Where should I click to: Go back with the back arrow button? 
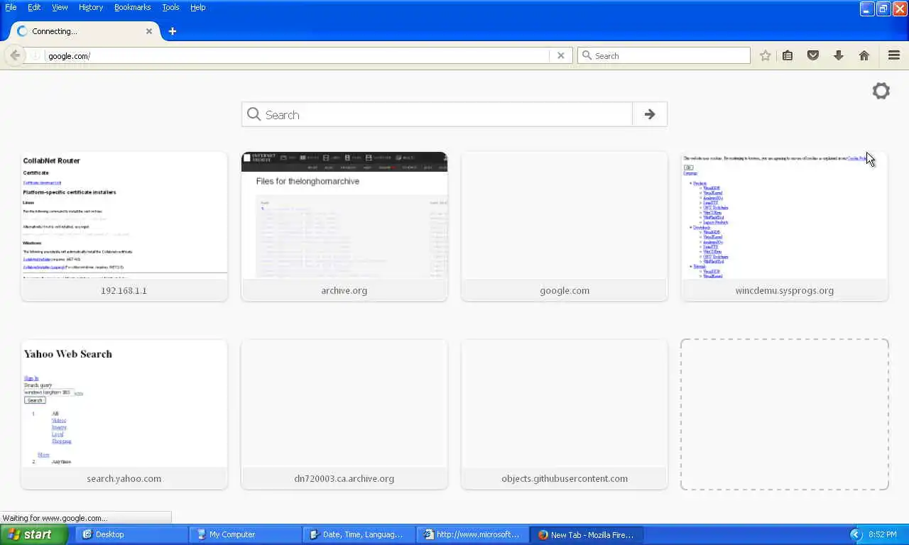(x=15, y=55)
